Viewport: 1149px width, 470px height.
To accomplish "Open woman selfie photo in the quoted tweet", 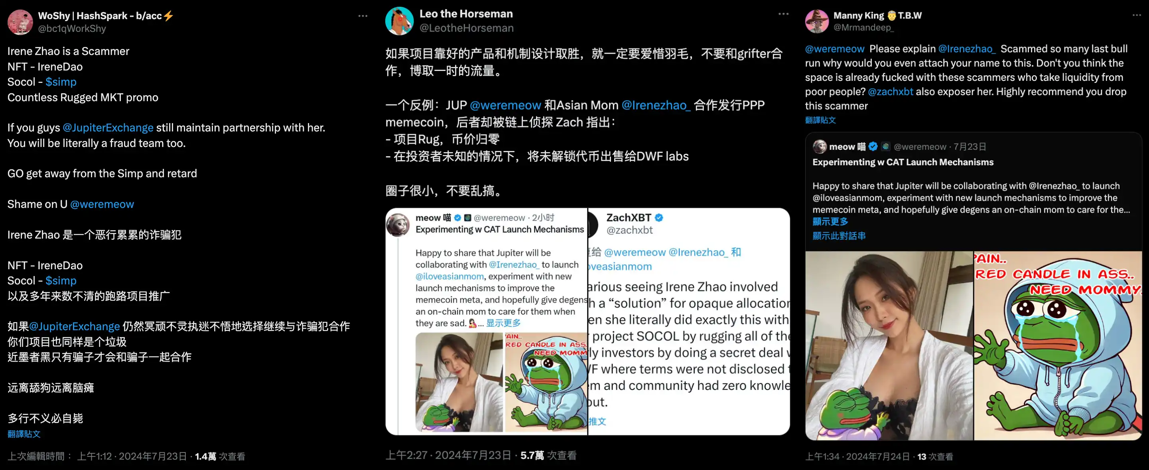I will (889, 346).
